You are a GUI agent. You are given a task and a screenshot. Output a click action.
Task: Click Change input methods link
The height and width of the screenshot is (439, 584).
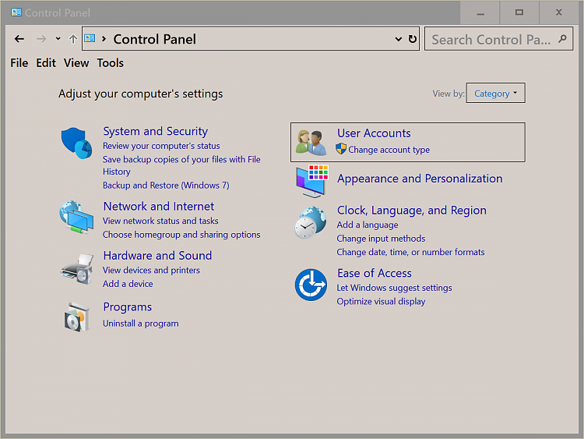381,239
